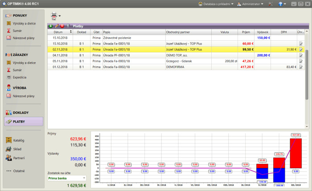This screenshot has width=312, height=191.
Task: Click payment link icon in 60,00 € row
Action: [301, 44]
